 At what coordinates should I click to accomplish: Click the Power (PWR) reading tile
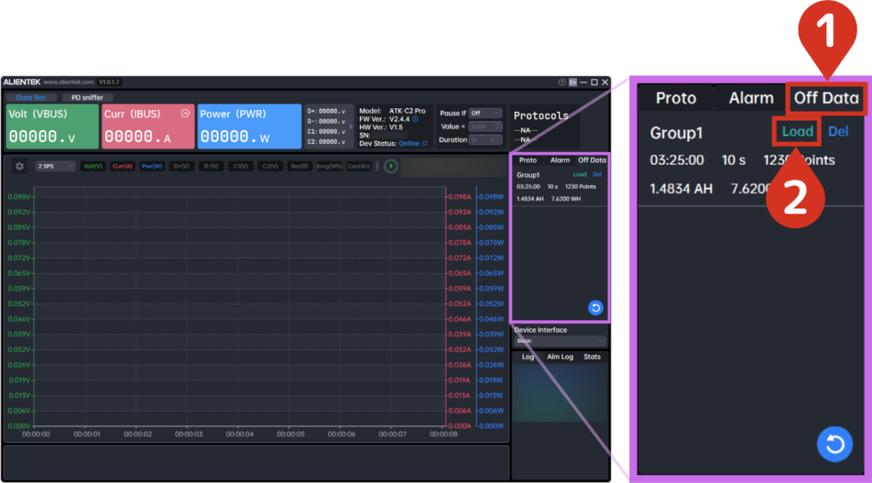(250, 126)
